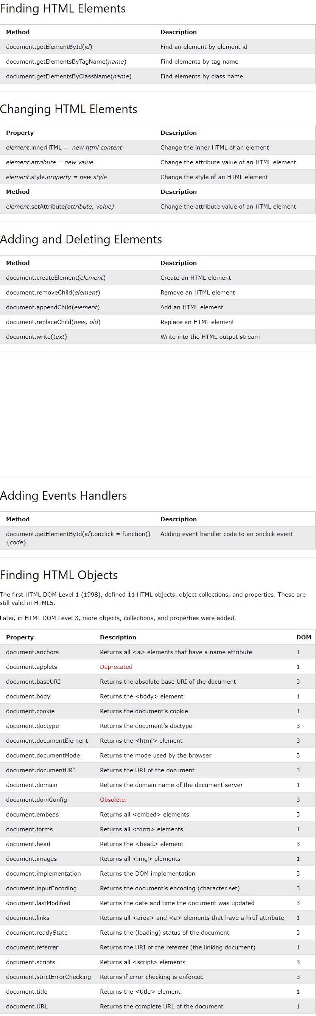Screen dimensions: 316x1016
Task: Click the red Obsolete text for document.domConfig
Action: click(x=113, y=799)
